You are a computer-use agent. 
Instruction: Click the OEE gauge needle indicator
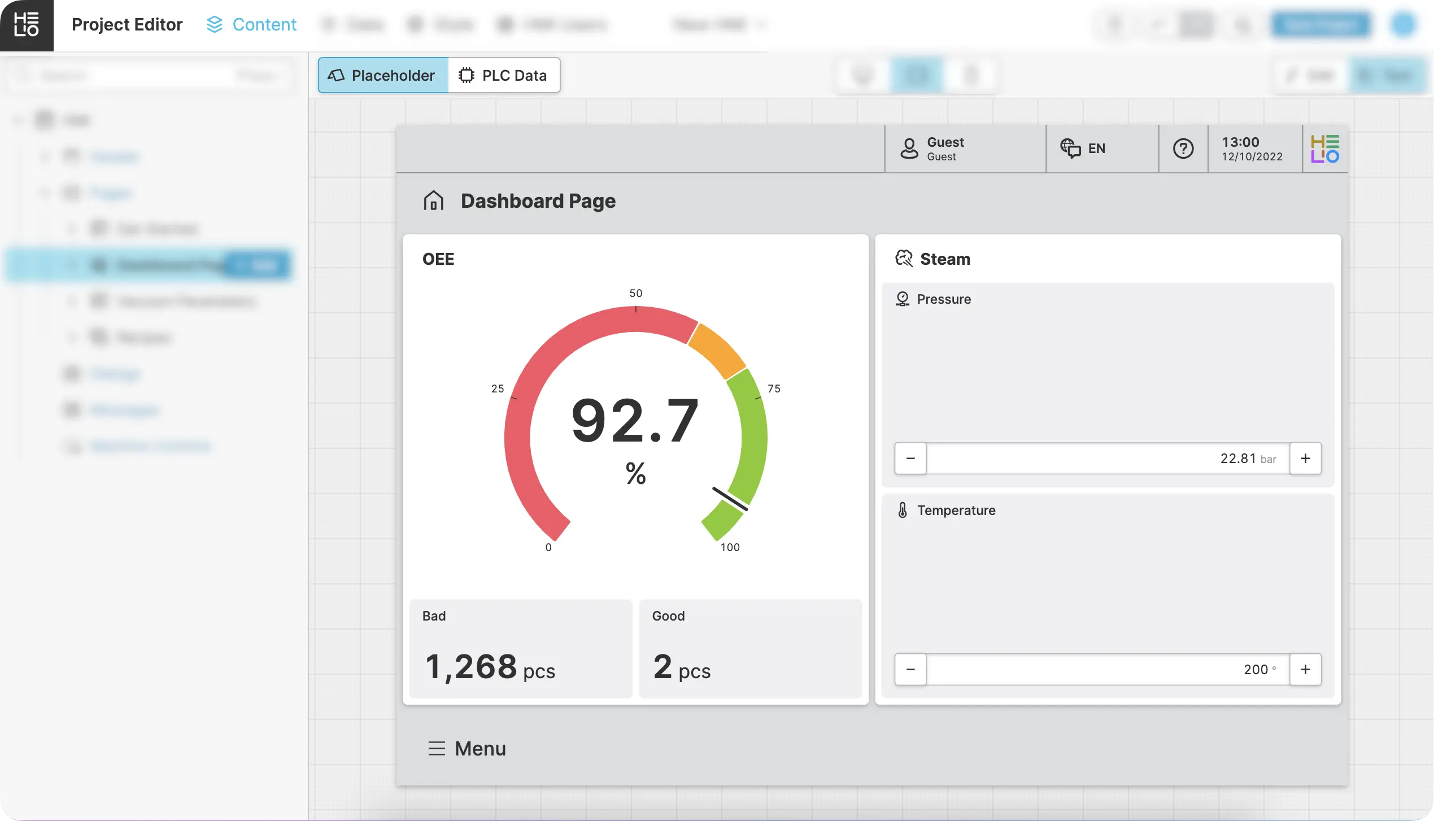(730, 499)
